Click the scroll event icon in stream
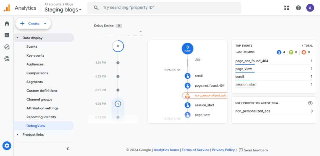The image size is (320, 156). click(187, 76)
